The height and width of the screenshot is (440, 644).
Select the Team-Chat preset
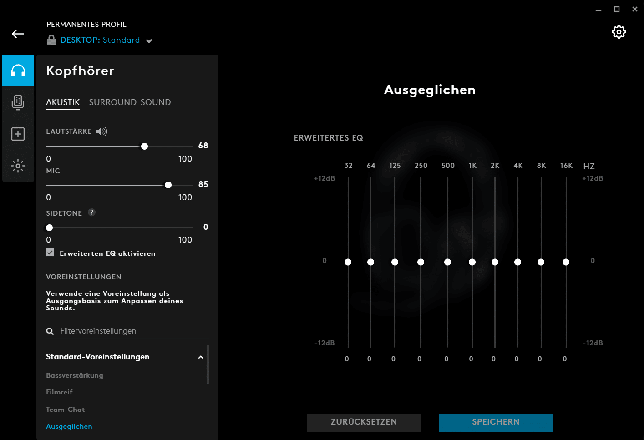tap(66, 410)
